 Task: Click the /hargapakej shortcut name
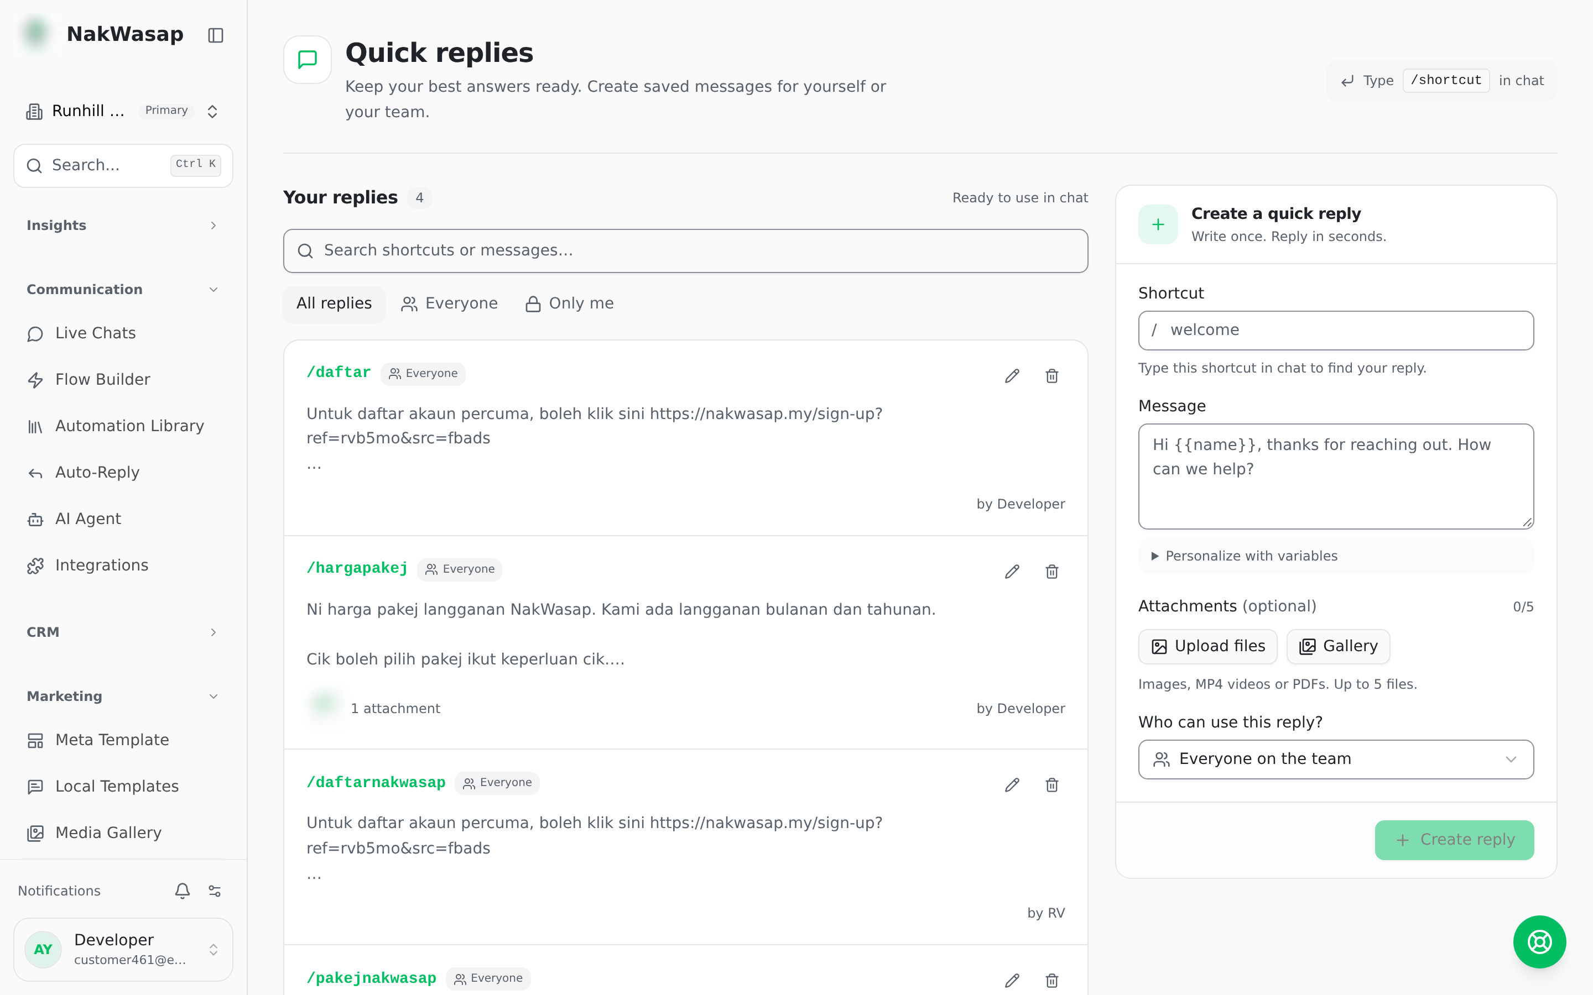click(x=357, y=568)
